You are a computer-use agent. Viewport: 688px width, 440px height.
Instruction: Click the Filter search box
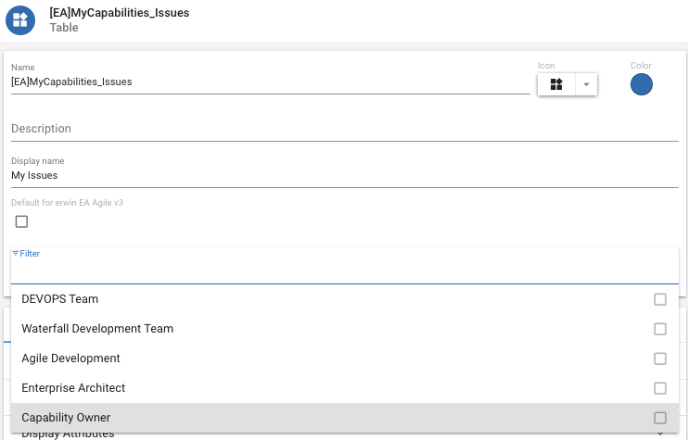pyautogui.click(x=343, y=270)
